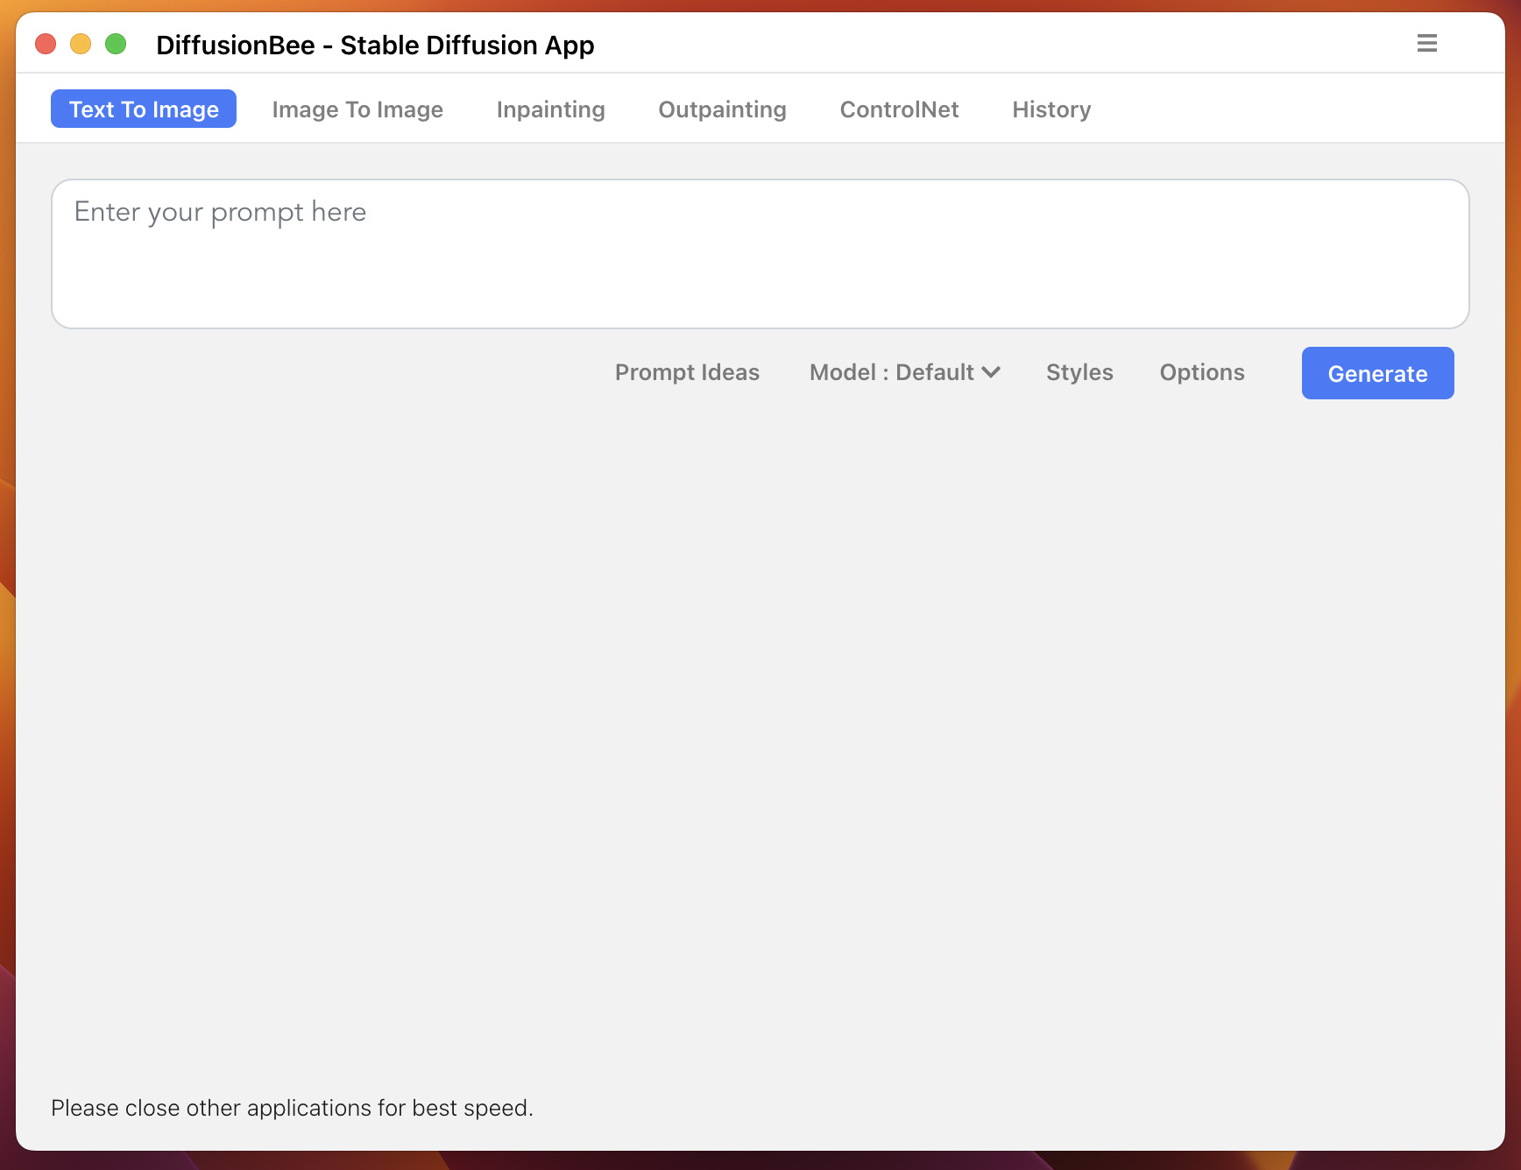View the History tab
Image resolution: width=1521 pixels, height=1170 pixels.
(x=1051, y=109)
